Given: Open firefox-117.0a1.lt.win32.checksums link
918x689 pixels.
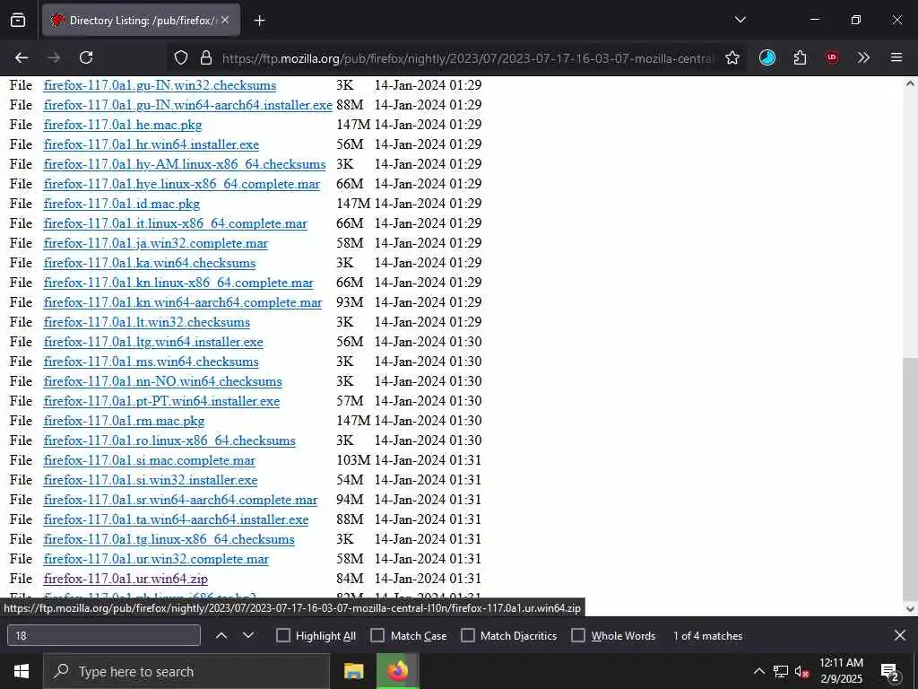Looking at the screenshot, I should click(146, 322).
